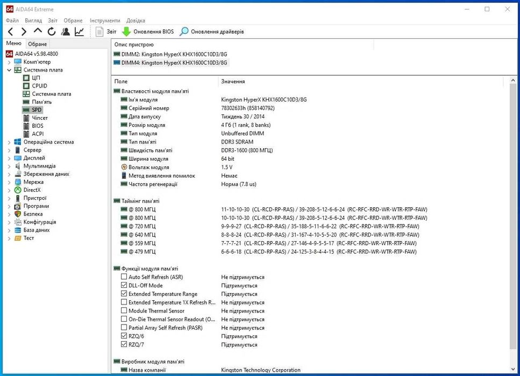Image resolution: width=520 pixels, height=376 pixels.
Task: Toggle the Extended Temperature 1X Refresh checkbox
Action: (124, 302)
